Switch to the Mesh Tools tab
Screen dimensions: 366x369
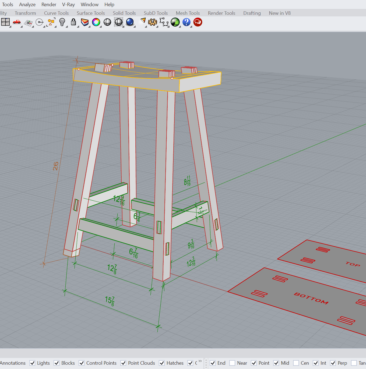coord(188,13)
